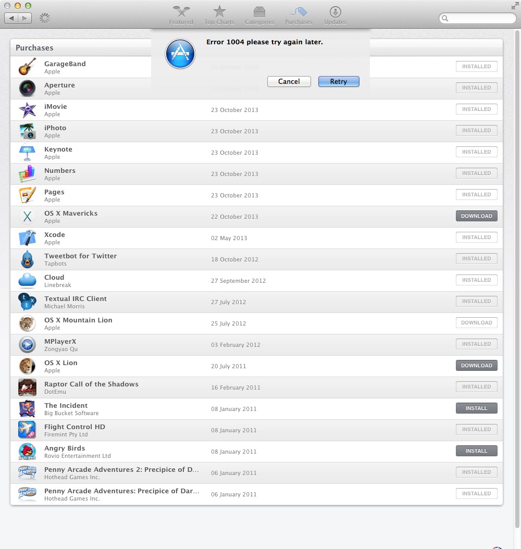Click the Installed button for Flight Control HD
521x549 pixels.
477,430
